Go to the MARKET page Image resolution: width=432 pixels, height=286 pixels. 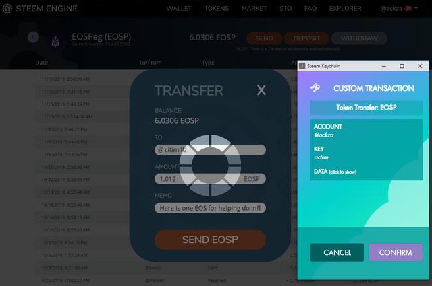(254, 9)
